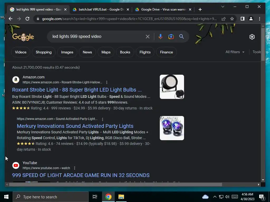
Task: Open the notification center
Action: [x=262, y=197]
